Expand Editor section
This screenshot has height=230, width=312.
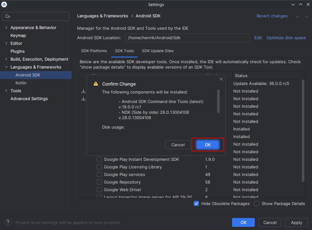(6, 43)
